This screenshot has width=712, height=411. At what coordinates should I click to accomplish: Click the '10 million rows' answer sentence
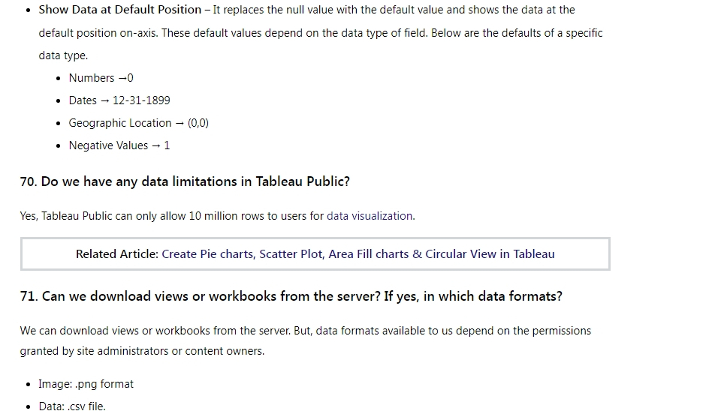218,216
